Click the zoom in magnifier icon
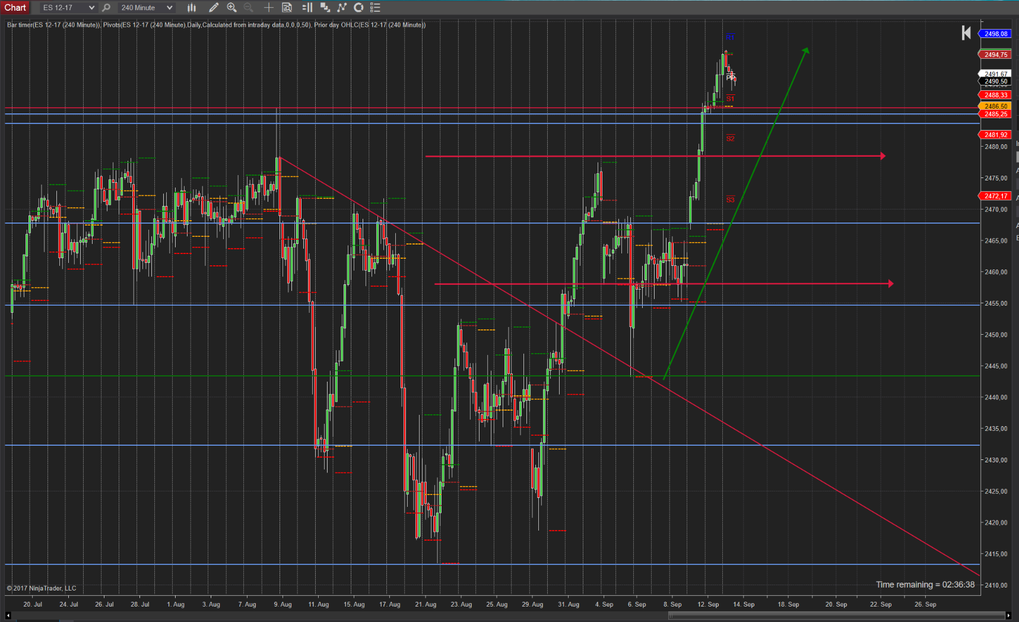The image size is (1019, 622). (232, 8)
